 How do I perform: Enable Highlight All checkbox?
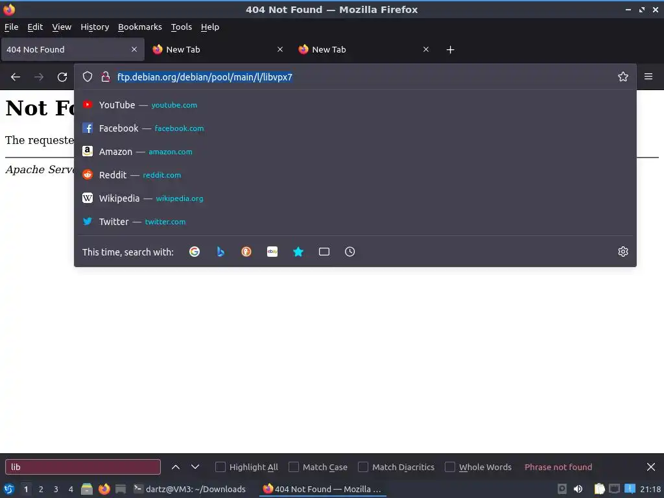(220, 467)
